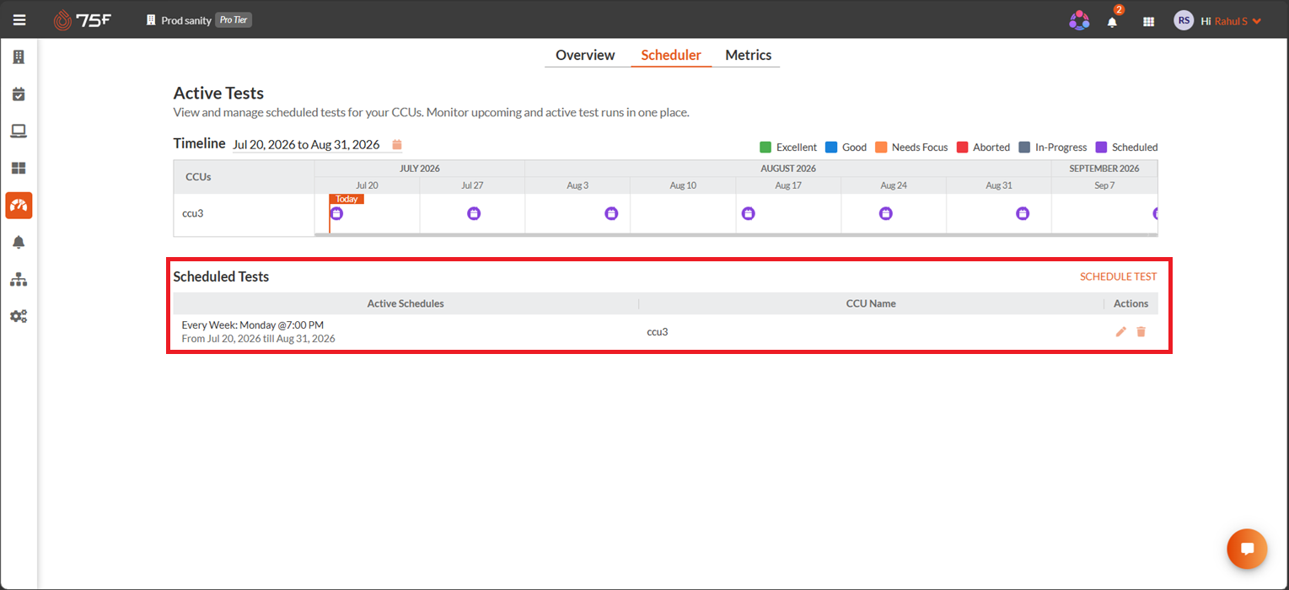Image resolution: width=1289 pixels, height=590 pixels.
Task: Click the AUGUST 2026 month header
Action: (788, 169)
